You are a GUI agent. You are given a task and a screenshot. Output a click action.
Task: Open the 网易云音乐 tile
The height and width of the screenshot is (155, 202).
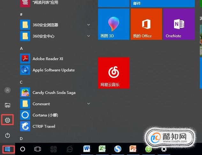pyautogui.click(x=114, y=73)
